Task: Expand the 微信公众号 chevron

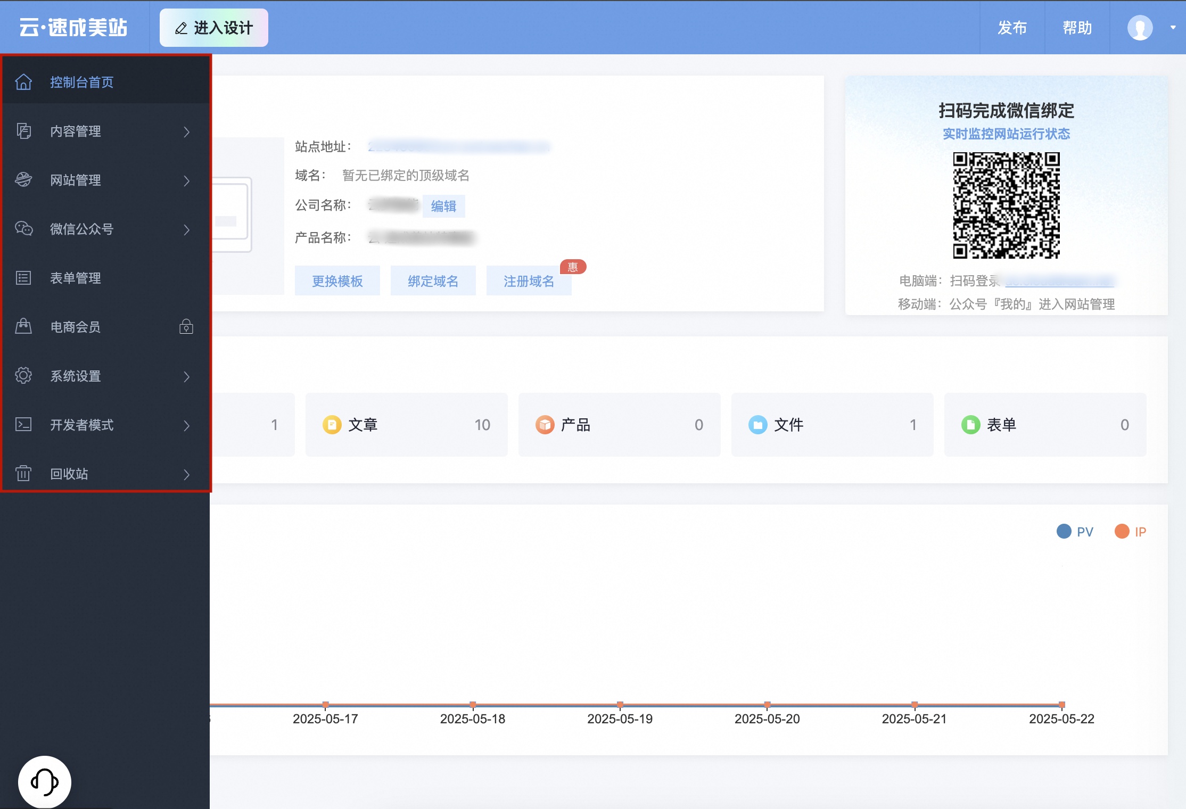Action: point(186,229)
